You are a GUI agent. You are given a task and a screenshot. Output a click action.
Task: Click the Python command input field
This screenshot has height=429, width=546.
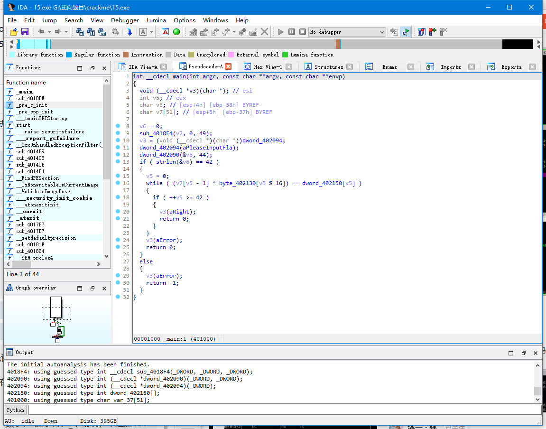(284, 410)
